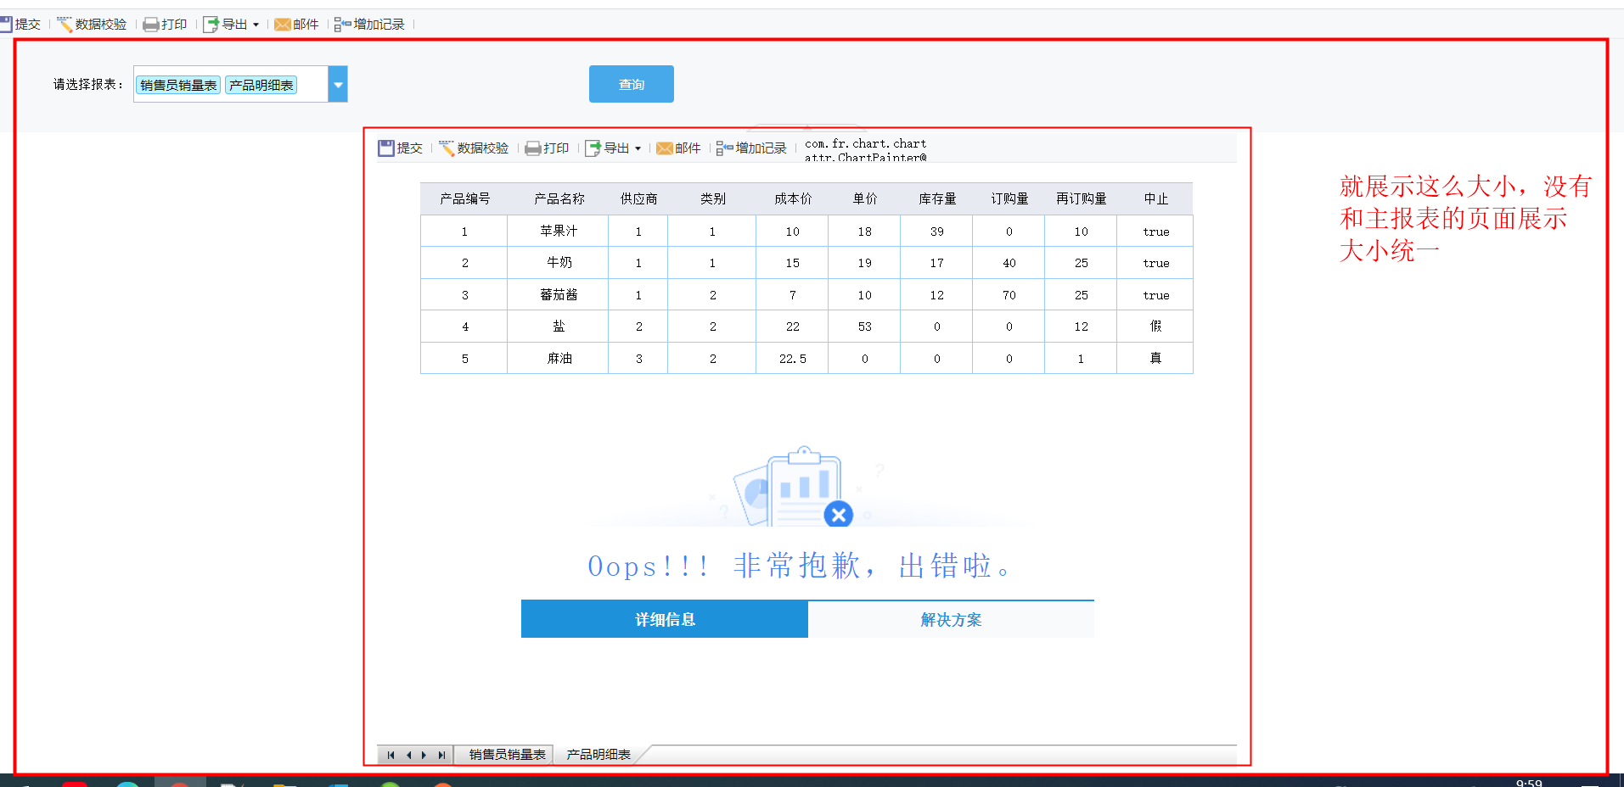Click stock cell 39 in 苹果汁 row

pos(936,231)
